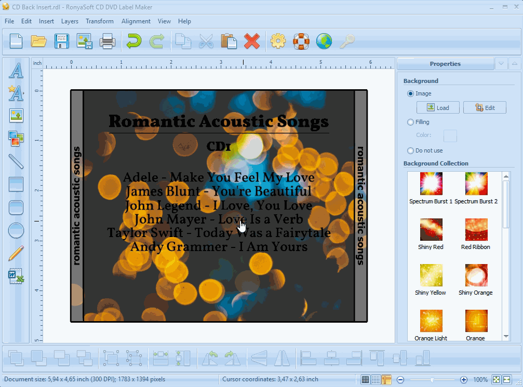
Task: Toggle the grid display icon
Action: (365, 380)
